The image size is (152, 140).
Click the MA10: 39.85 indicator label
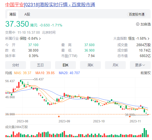(45, 73)
